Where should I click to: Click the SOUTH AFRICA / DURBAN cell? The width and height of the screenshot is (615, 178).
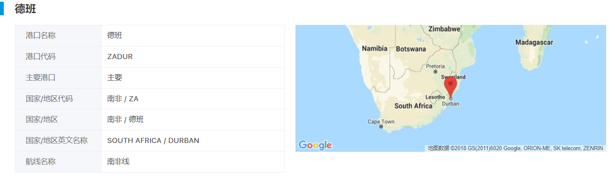point(153,140)
